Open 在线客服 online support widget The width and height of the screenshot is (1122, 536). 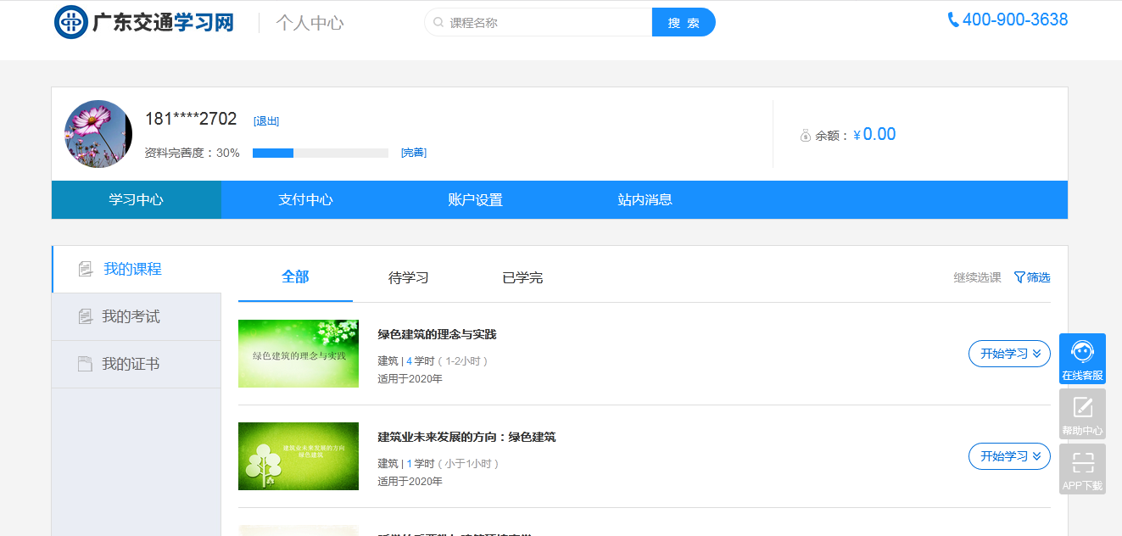click(x=1082, y=359)
